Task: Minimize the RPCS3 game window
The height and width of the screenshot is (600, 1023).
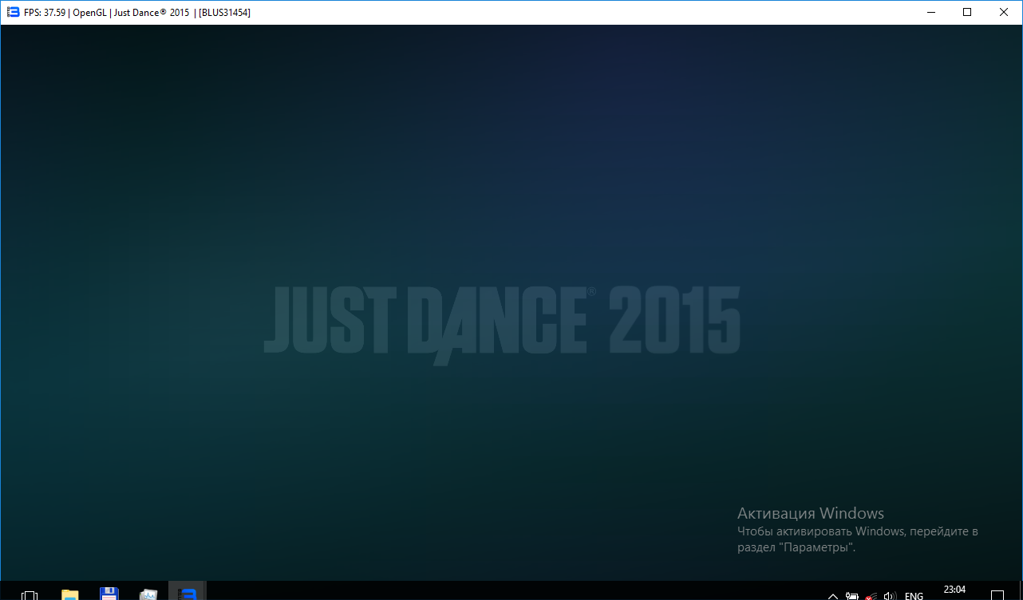Action: (x=930, y=12)
